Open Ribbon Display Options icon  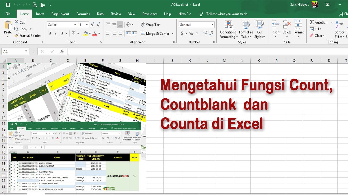(328, 5)
